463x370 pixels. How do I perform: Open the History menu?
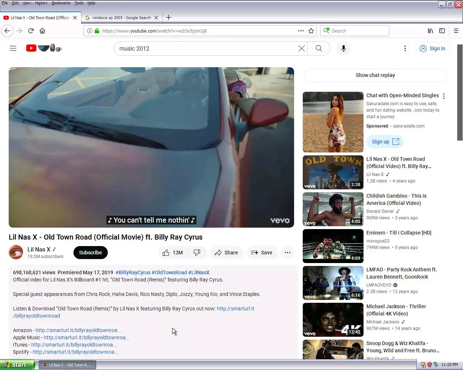pos(41,3)
